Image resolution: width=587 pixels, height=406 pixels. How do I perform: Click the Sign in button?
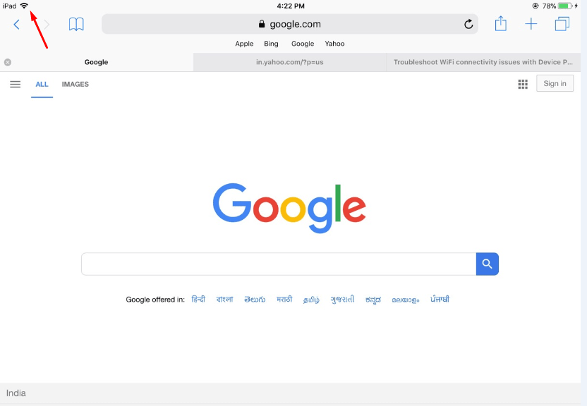[555, 83]
